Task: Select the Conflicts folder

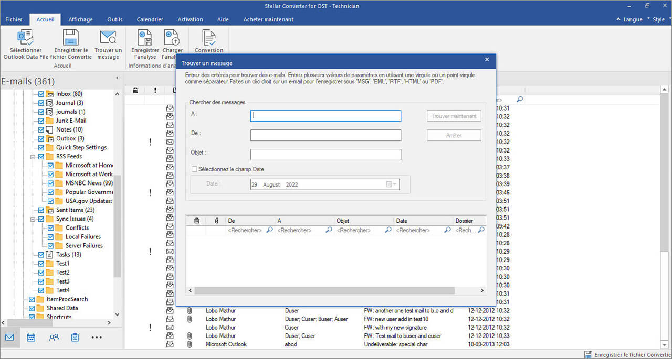Action: (x=77, y=228)
